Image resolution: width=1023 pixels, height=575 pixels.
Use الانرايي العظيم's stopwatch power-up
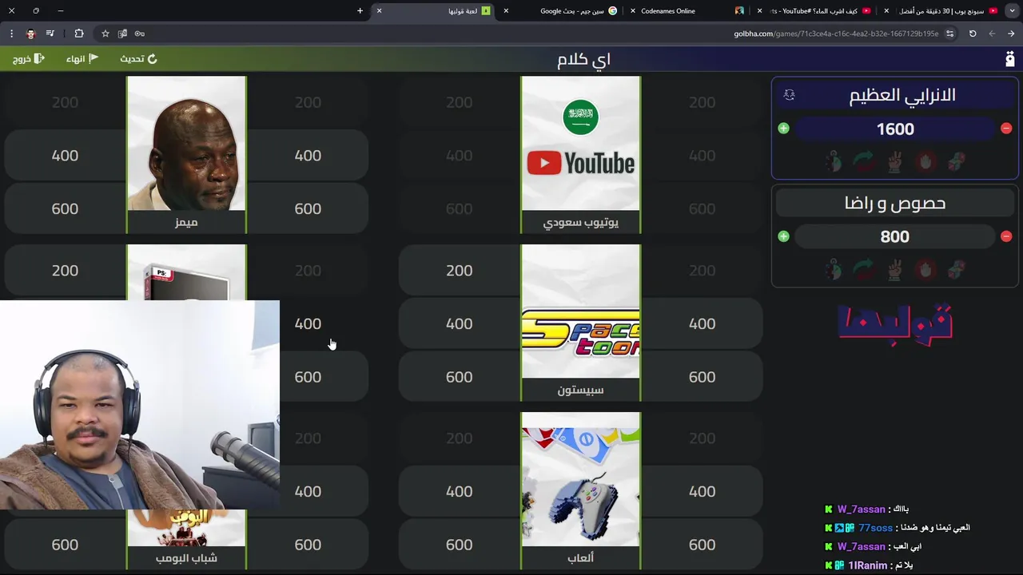833,161
